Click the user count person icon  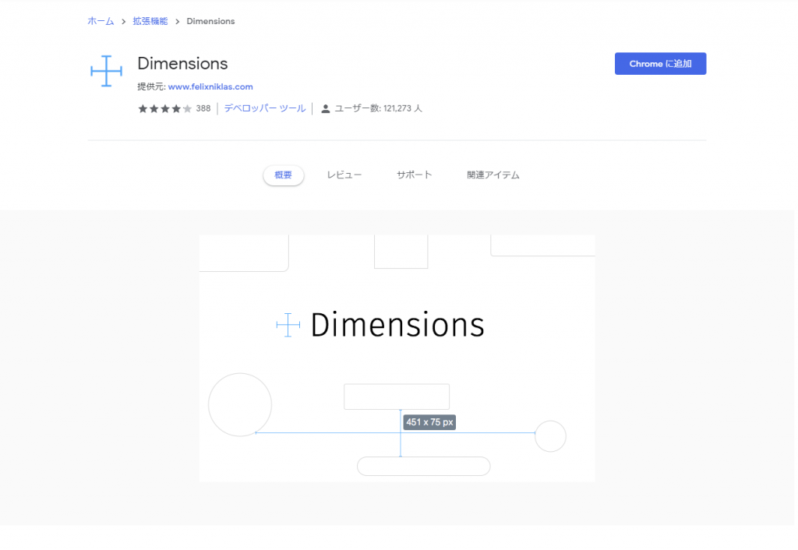pyautogui.click(x=325, y=108)
